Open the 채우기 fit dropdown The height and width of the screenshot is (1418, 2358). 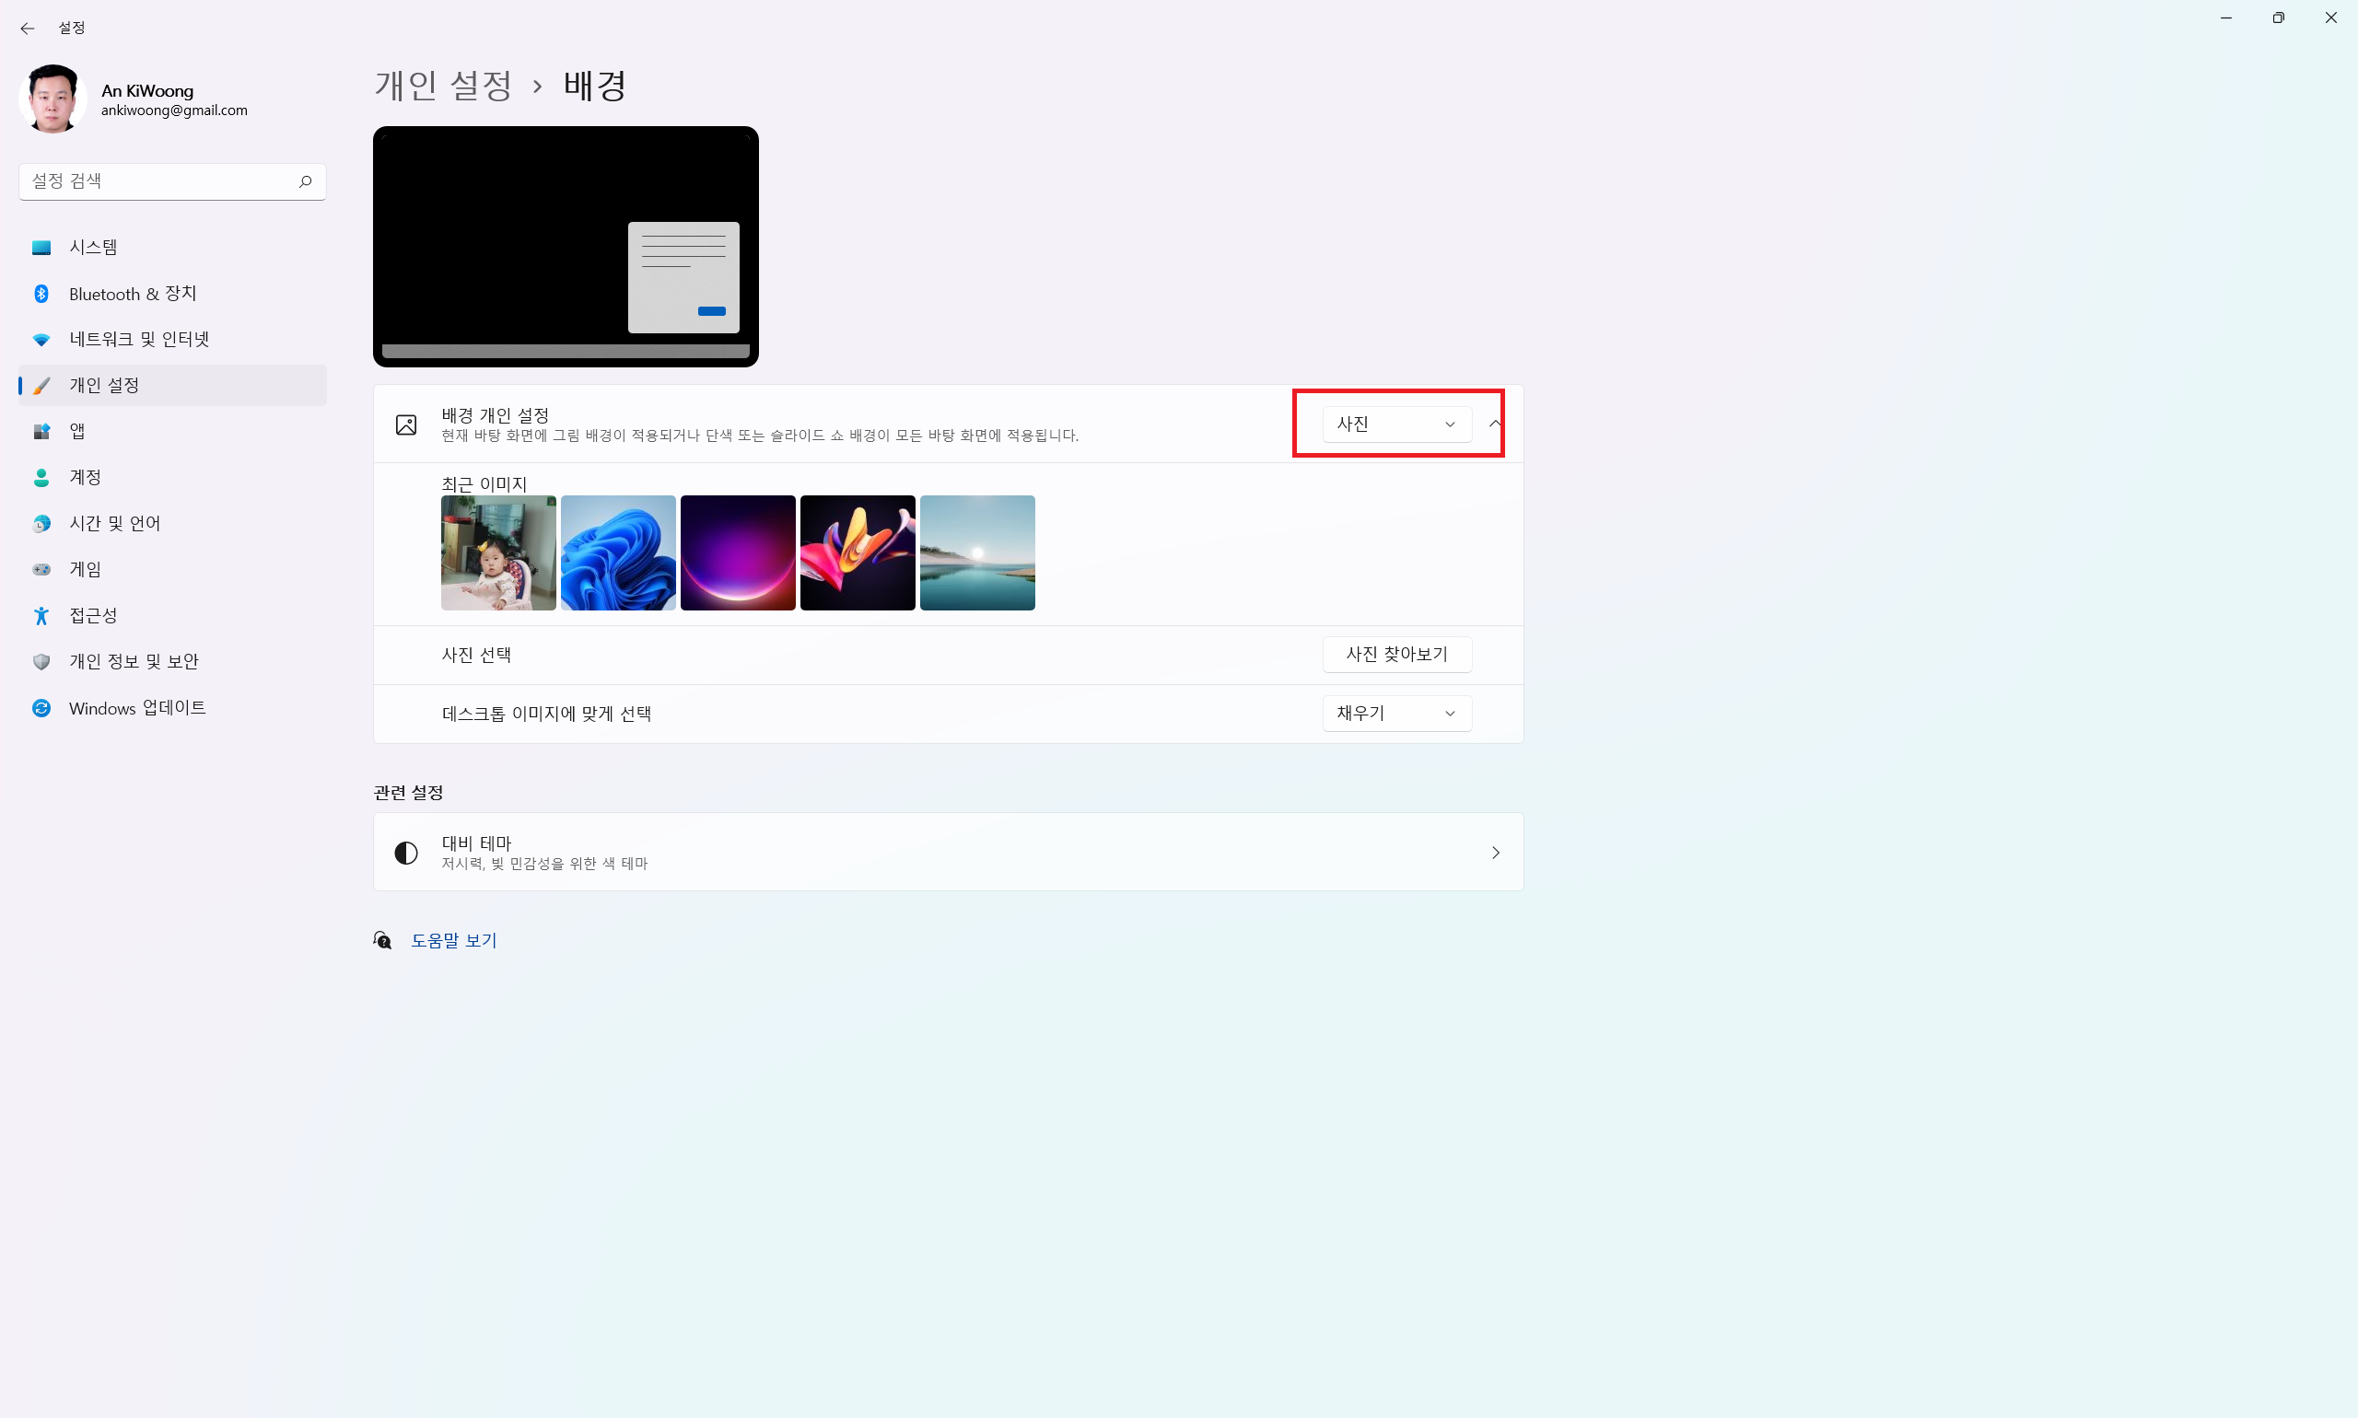point(1395,714)
